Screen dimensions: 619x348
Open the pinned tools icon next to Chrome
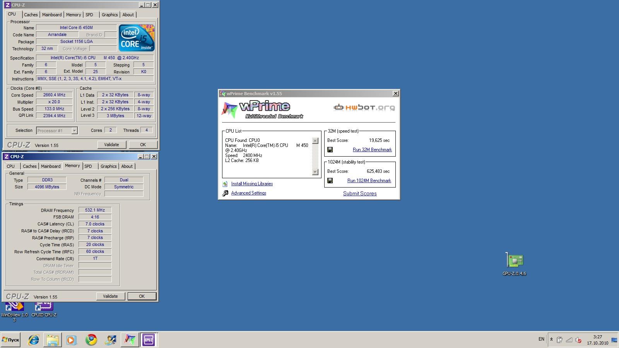coord(111,340)
